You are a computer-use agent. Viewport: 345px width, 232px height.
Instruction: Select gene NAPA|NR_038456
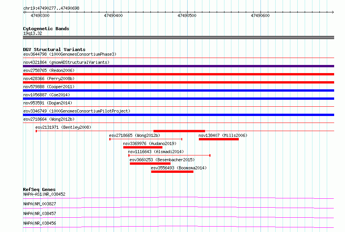40,223
